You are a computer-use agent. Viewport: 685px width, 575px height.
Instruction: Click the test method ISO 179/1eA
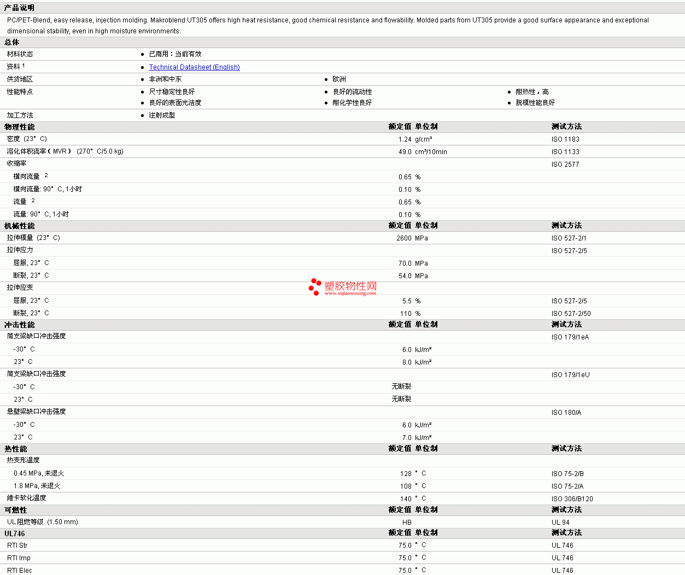(570, 337)
